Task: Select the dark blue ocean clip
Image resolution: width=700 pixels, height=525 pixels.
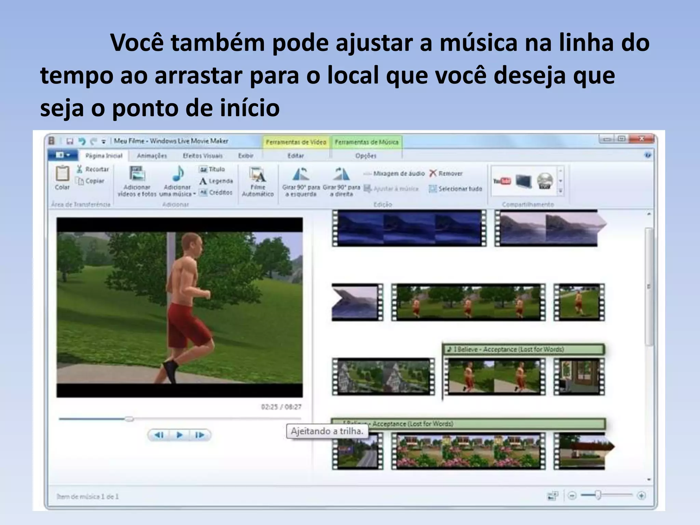Action: 409,228
